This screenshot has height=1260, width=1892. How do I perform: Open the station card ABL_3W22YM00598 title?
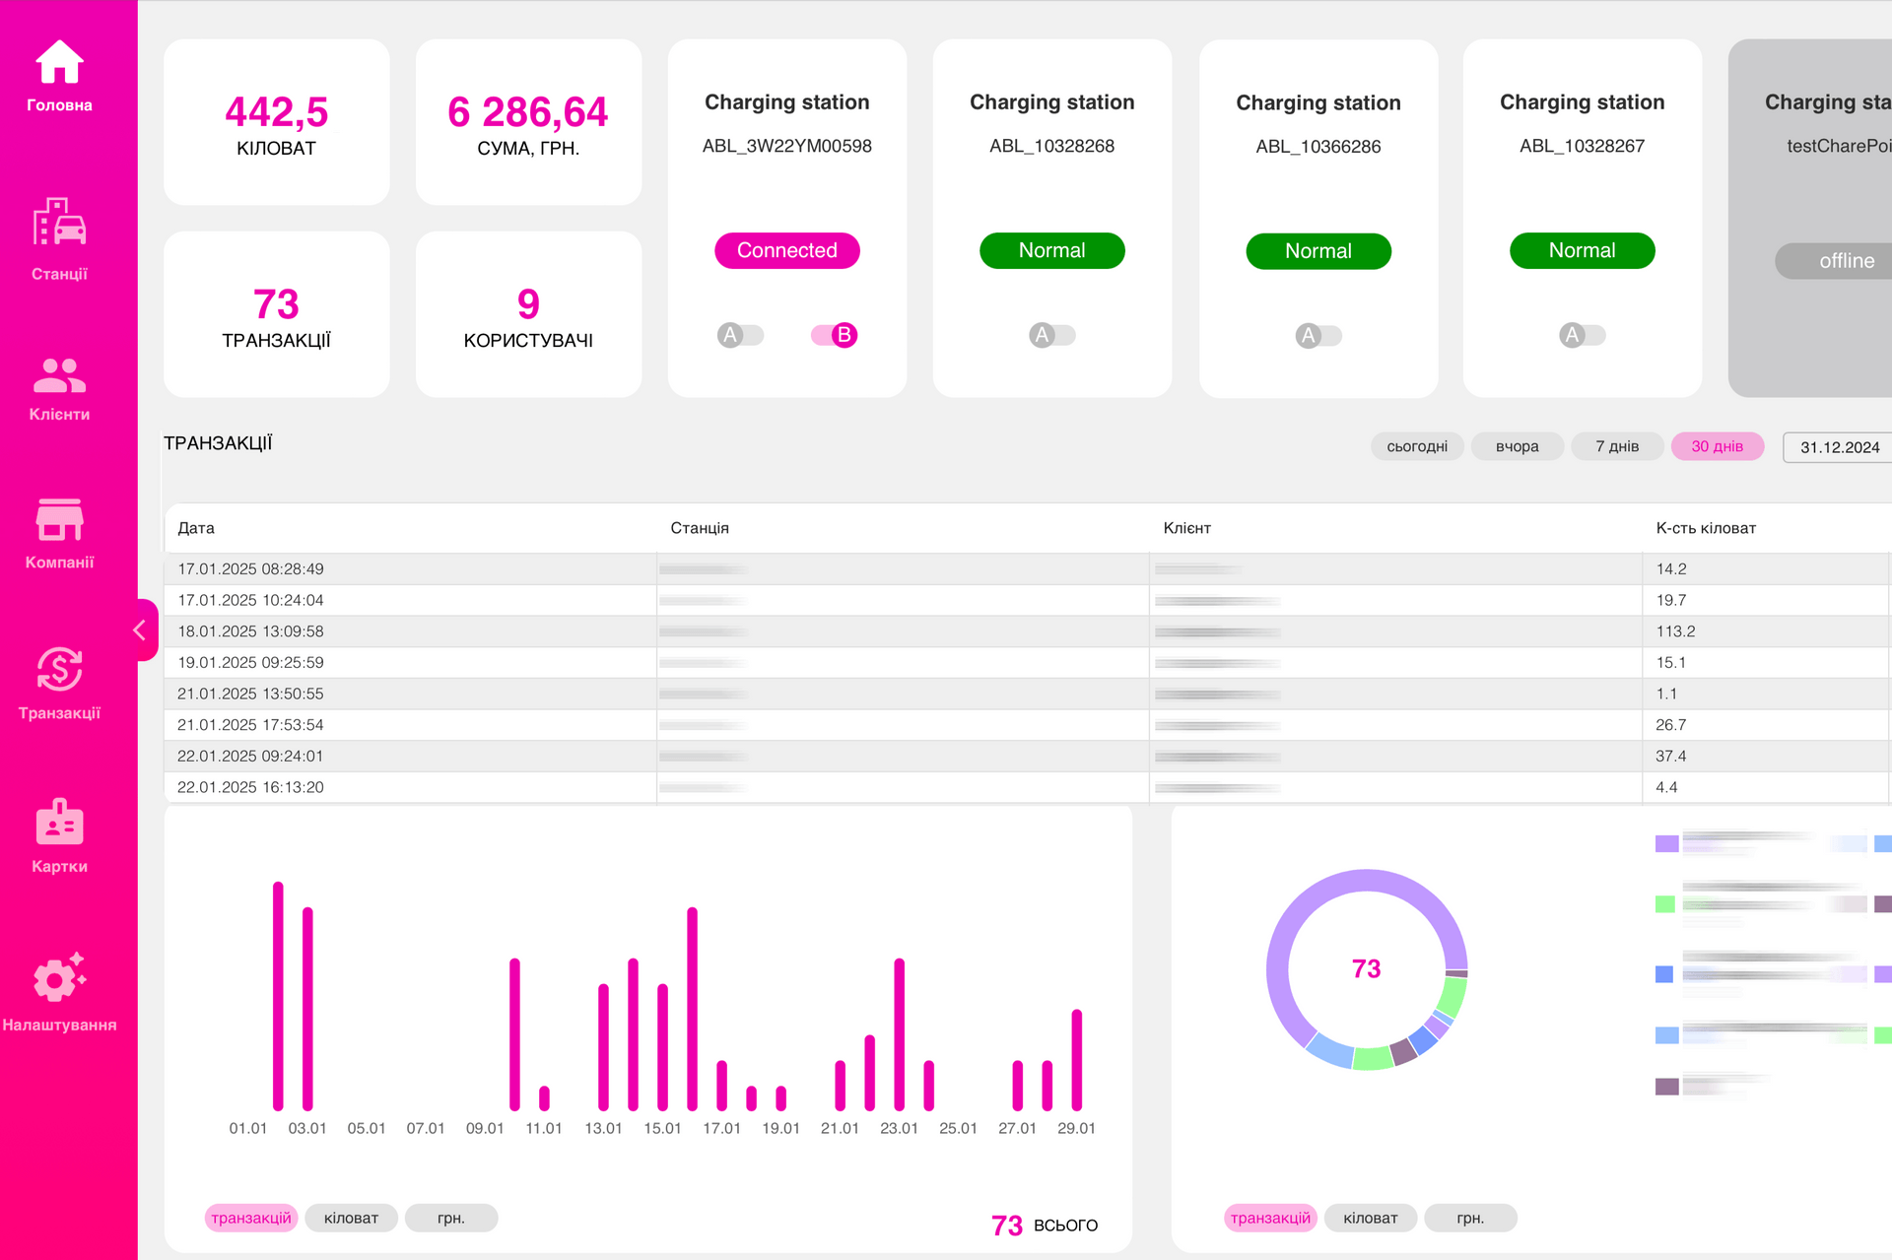pyautogui.click(x=787, y=102)
